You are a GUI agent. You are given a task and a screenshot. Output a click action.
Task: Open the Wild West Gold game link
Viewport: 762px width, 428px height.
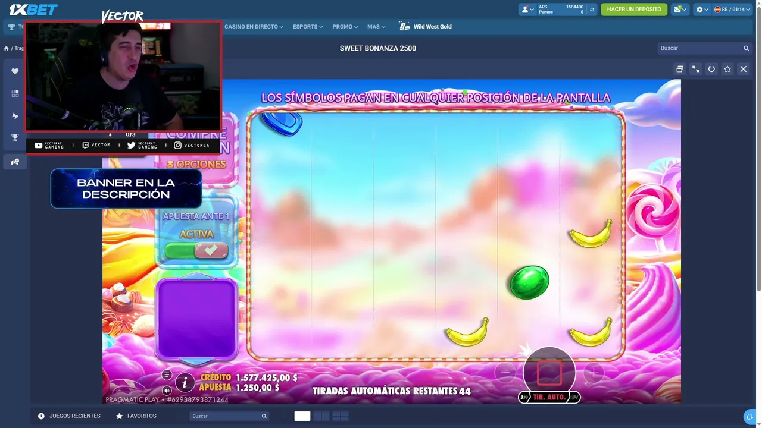point(426,27)
